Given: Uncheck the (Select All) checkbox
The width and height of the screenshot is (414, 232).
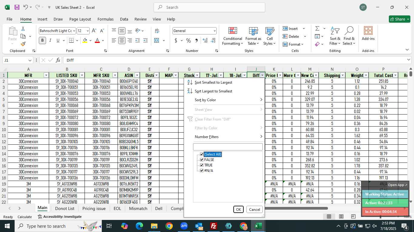Looking at the screenshot, I should (x=202, y=154).
